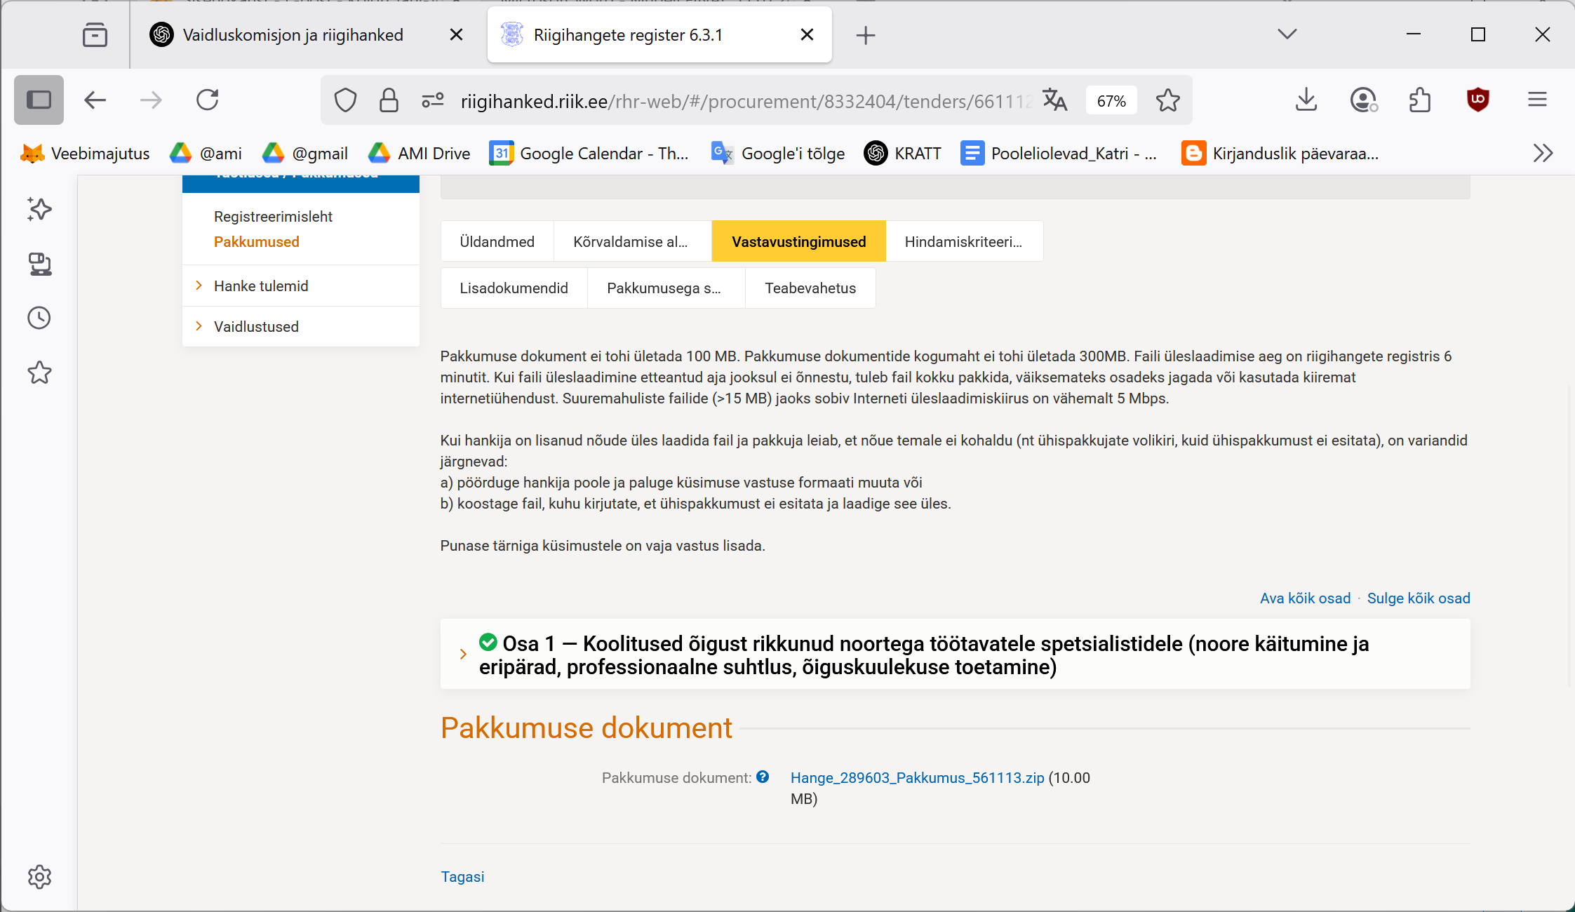
Task: Expand Hanke tulemid section
Action: point(300,286)
